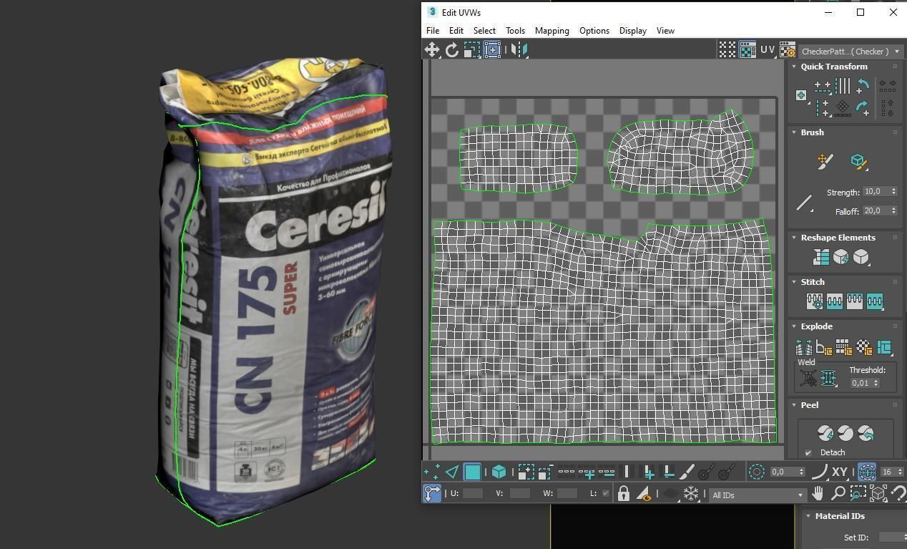Click the U coordinate input field
Screen dimensions: 907x549
pyautogui.click(x=473, y=493)
